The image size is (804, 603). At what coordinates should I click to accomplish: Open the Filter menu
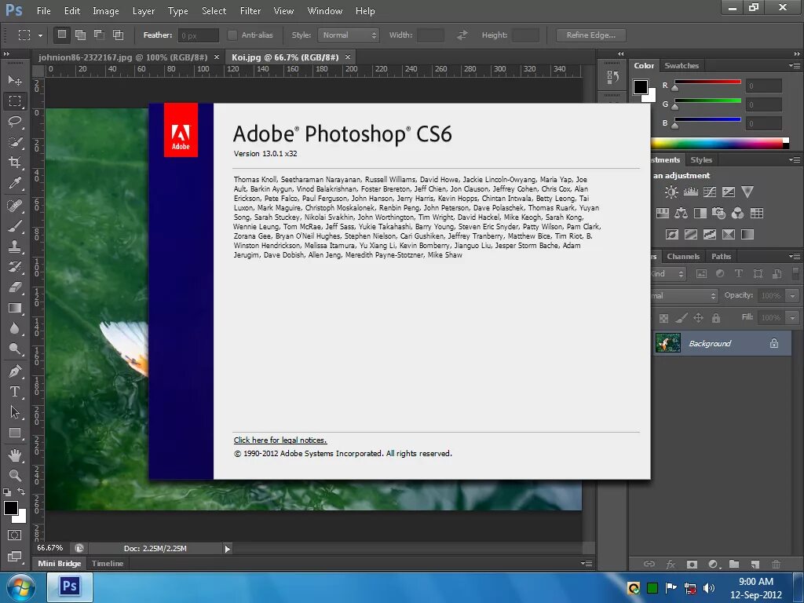pyautogui.click(x=250, y=11)
